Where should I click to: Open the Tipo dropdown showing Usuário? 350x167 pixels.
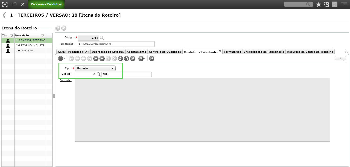[x=95, y=68]
